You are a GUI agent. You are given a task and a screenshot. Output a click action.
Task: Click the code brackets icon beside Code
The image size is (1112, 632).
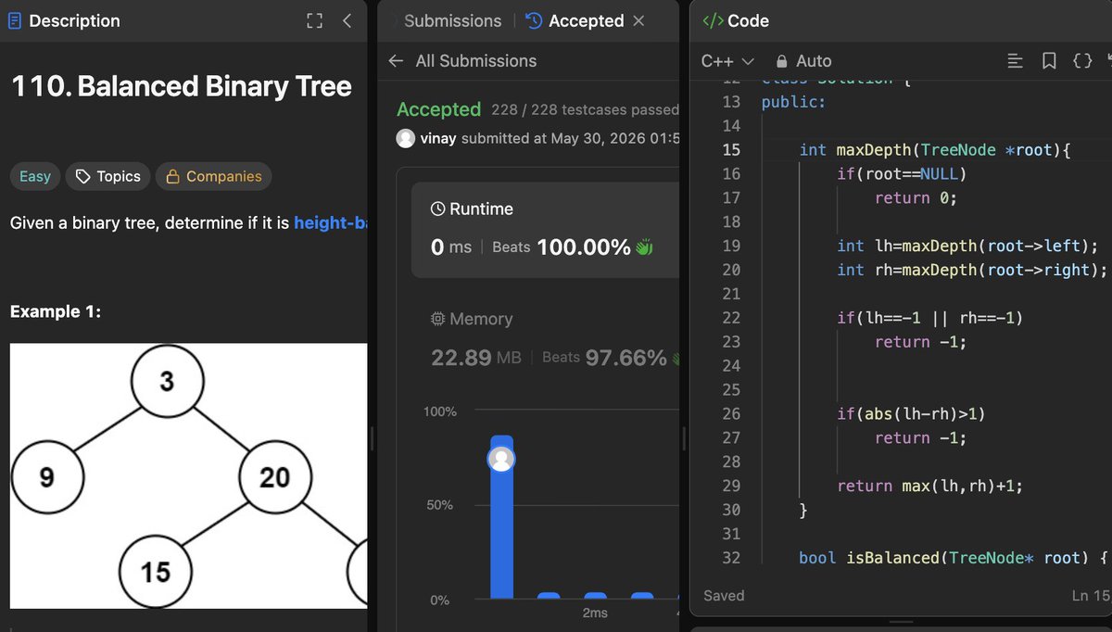713,20
